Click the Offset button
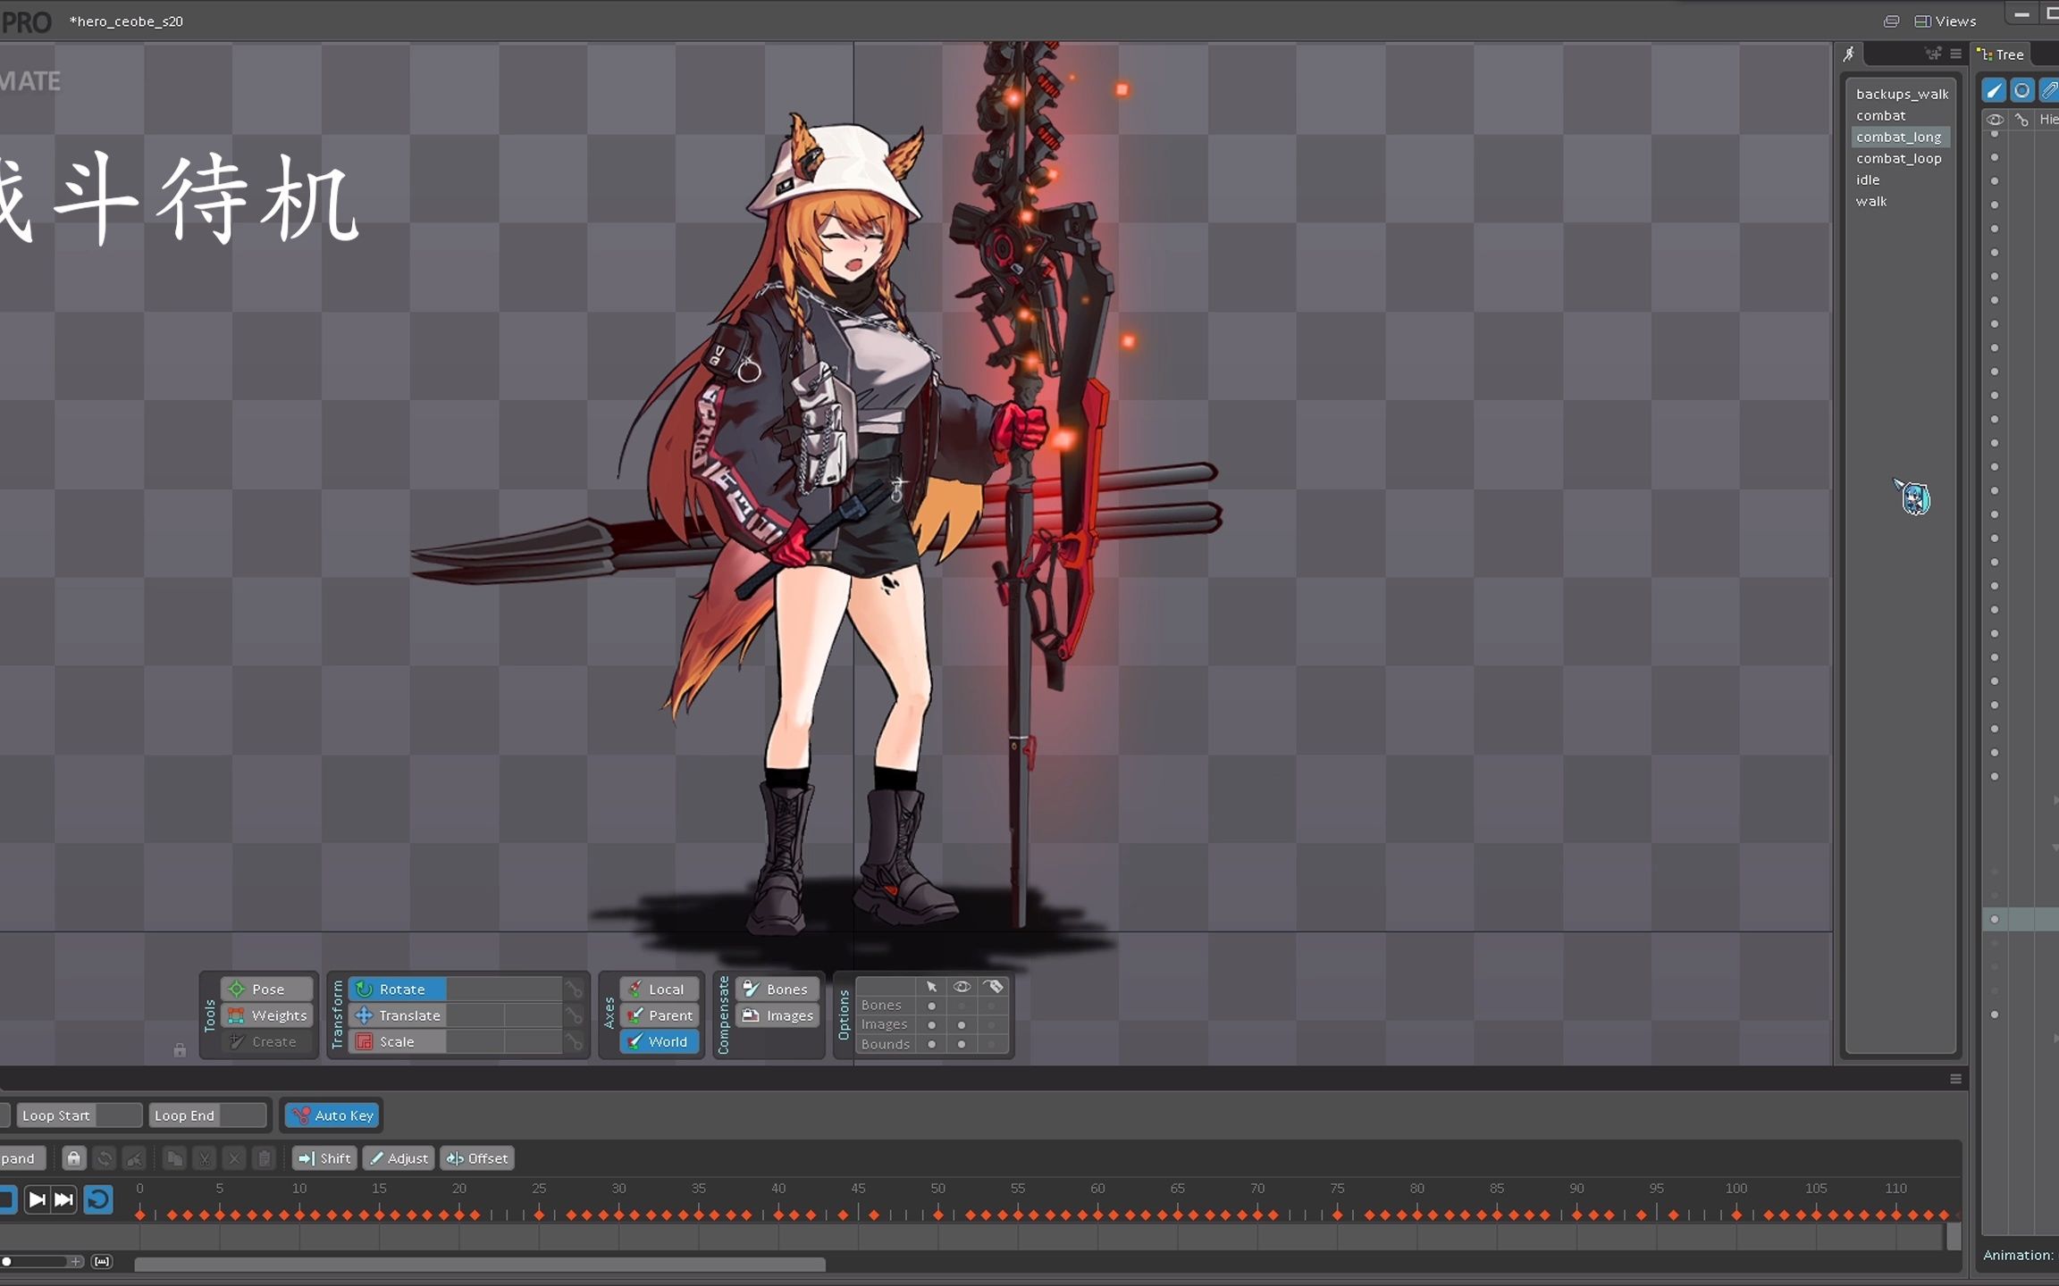Screen dimensions: 2059x1286 coord(477,1158)
